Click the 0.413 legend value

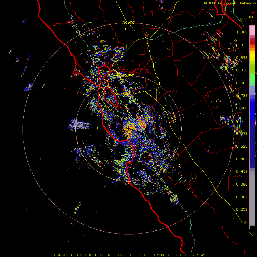pyautogui.click(x=242, y=172)
